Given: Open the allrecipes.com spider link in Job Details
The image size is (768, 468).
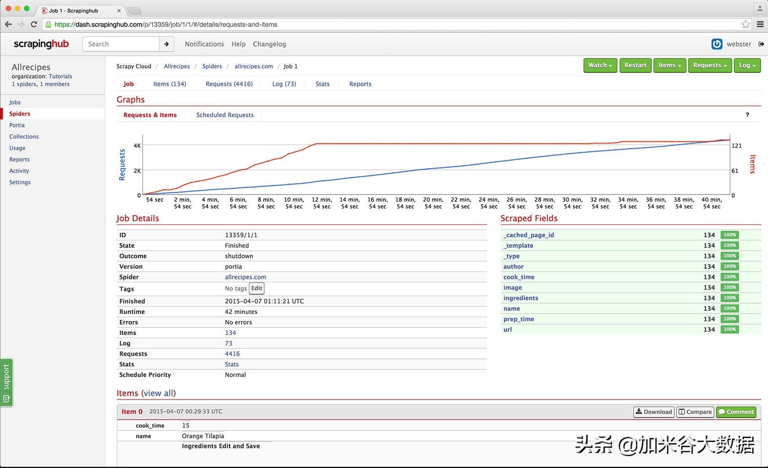Looking at the screenshot, I should point(245,277).
